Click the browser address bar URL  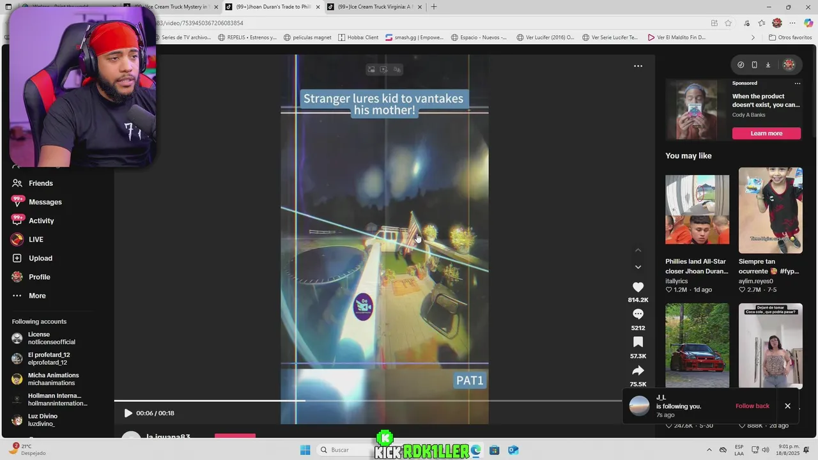(201, 23)
